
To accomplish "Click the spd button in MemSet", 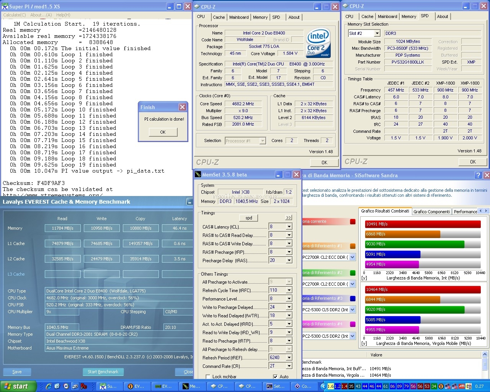I will pyautogui.click(x=249, y=218).
